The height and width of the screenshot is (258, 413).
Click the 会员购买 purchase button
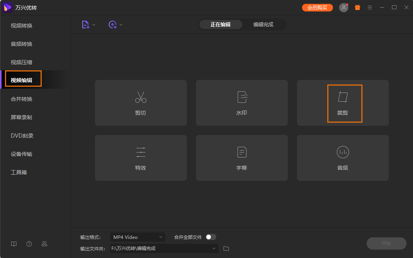[x=317, y=7]
